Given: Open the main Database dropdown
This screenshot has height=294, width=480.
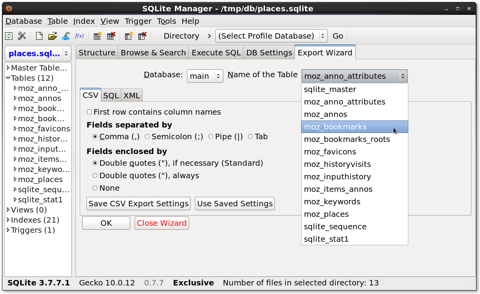Looking at the screenshot, I should tap(205, 76).
